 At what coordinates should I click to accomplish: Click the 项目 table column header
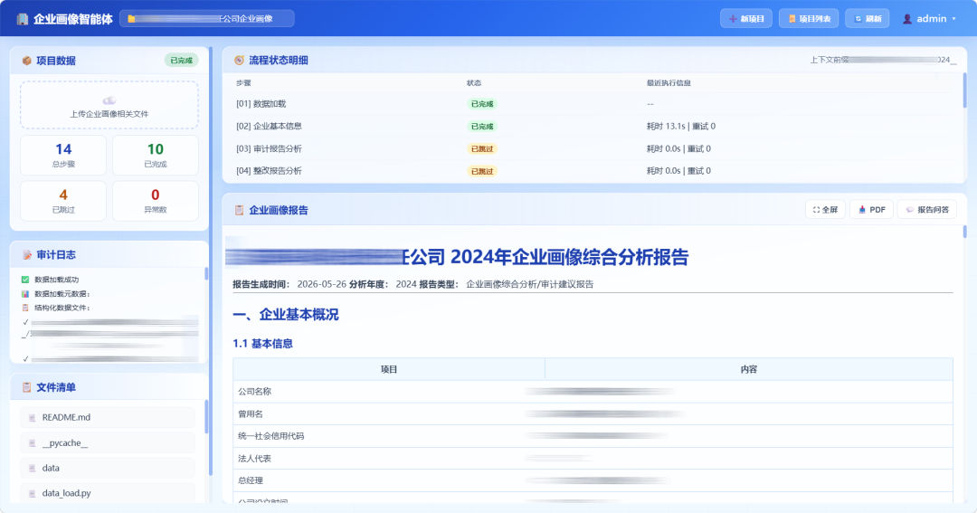pyautogui.click(x=389, y=370)
